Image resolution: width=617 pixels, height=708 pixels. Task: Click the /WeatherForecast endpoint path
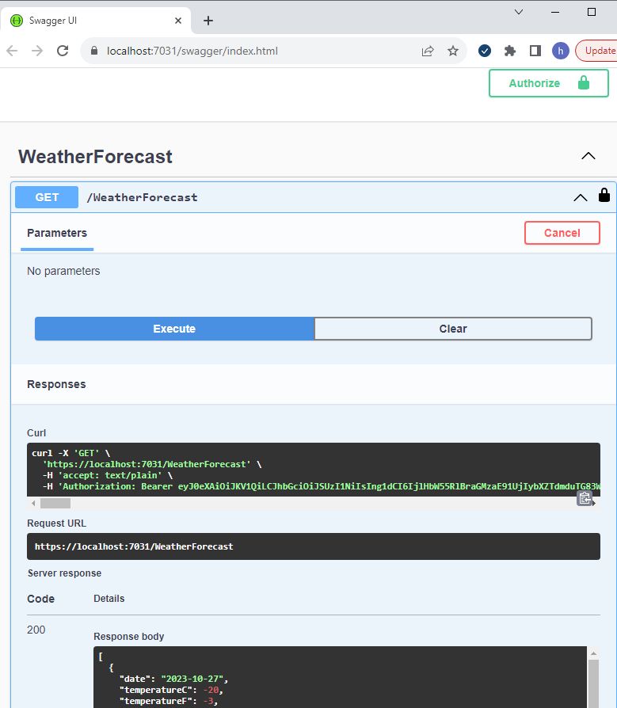pos(142,197)
